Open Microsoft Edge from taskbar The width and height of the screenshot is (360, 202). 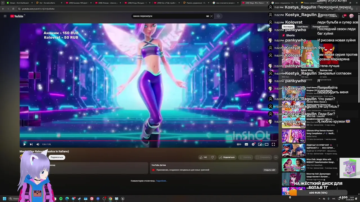point(67,199)
